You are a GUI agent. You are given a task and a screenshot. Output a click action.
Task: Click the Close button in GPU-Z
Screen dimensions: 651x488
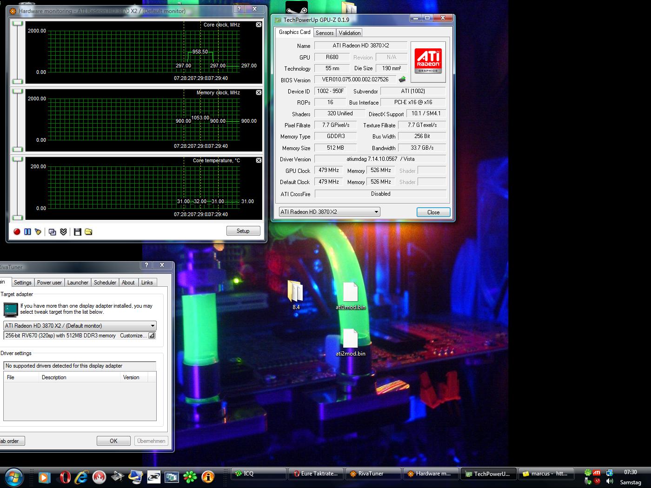[x=433, y=212]
